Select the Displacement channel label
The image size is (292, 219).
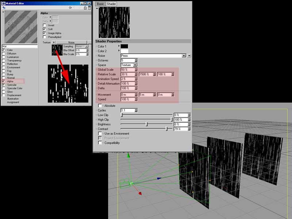coord(14,95)
